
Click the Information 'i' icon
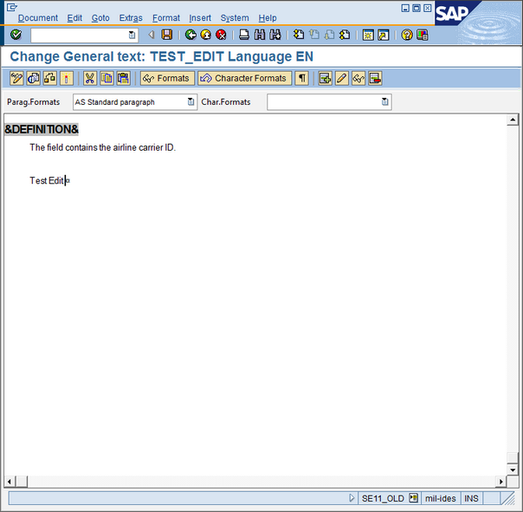tap(67, 79)
